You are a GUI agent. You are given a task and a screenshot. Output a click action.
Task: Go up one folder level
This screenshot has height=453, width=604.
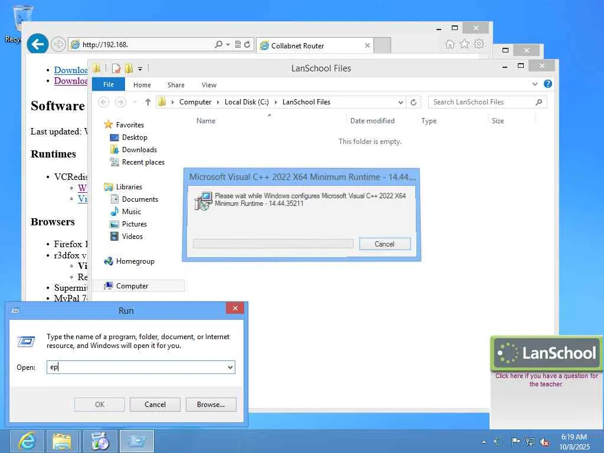pos(148,102)
